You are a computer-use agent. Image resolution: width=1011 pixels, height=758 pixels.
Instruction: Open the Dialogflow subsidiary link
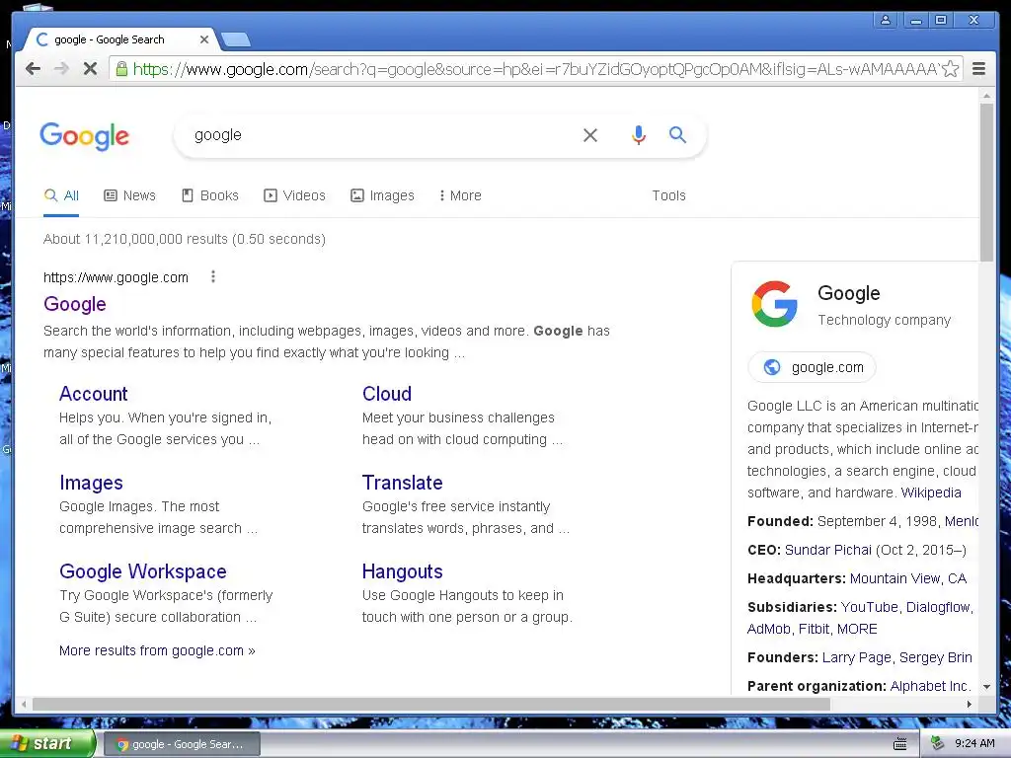938,607
